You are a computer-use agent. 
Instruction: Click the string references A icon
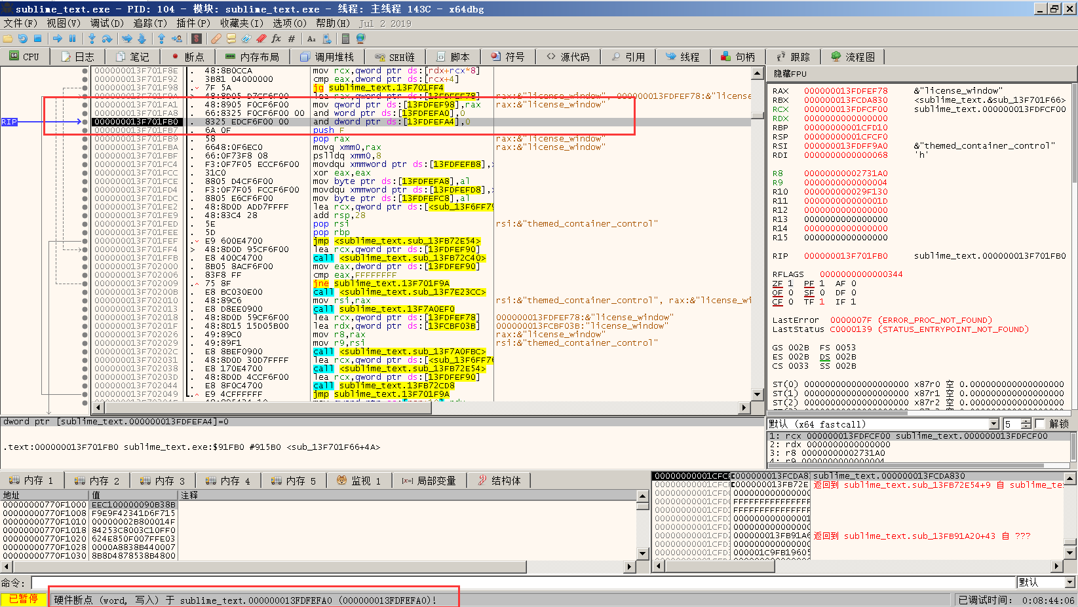(311, 39)
